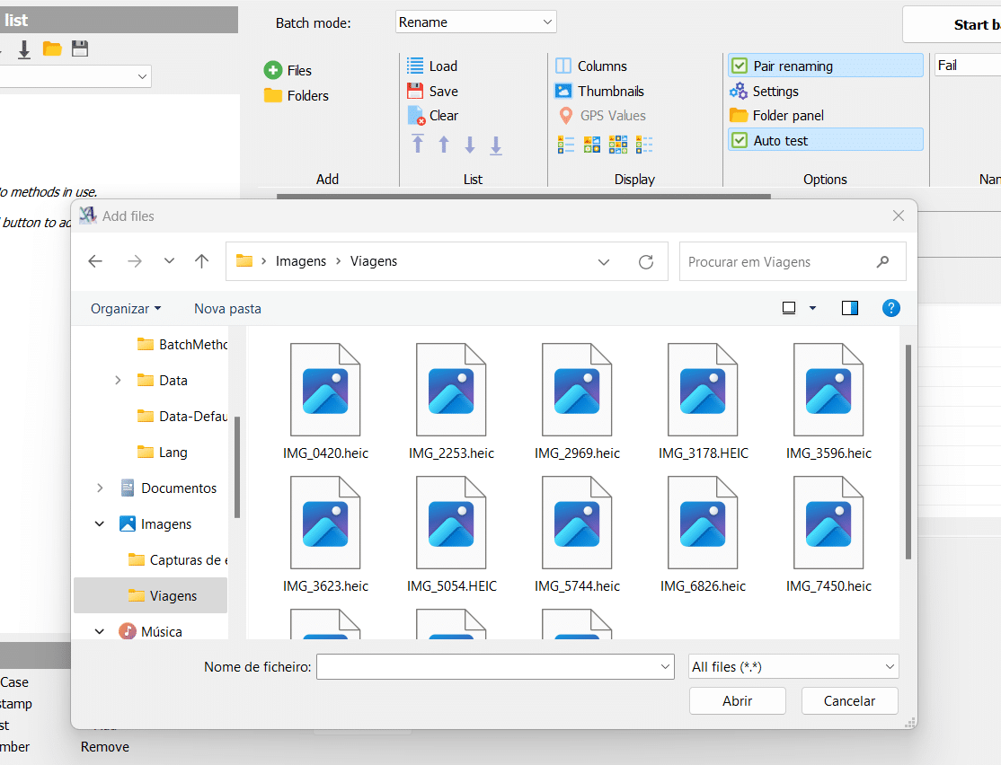Open the All files type filter dropdown
Image resolution: width=1001 pixels, height=765 pixels.
(x=793, y=666)
